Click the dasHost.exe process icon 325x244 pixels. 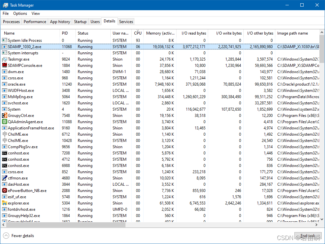pos(5,184)
